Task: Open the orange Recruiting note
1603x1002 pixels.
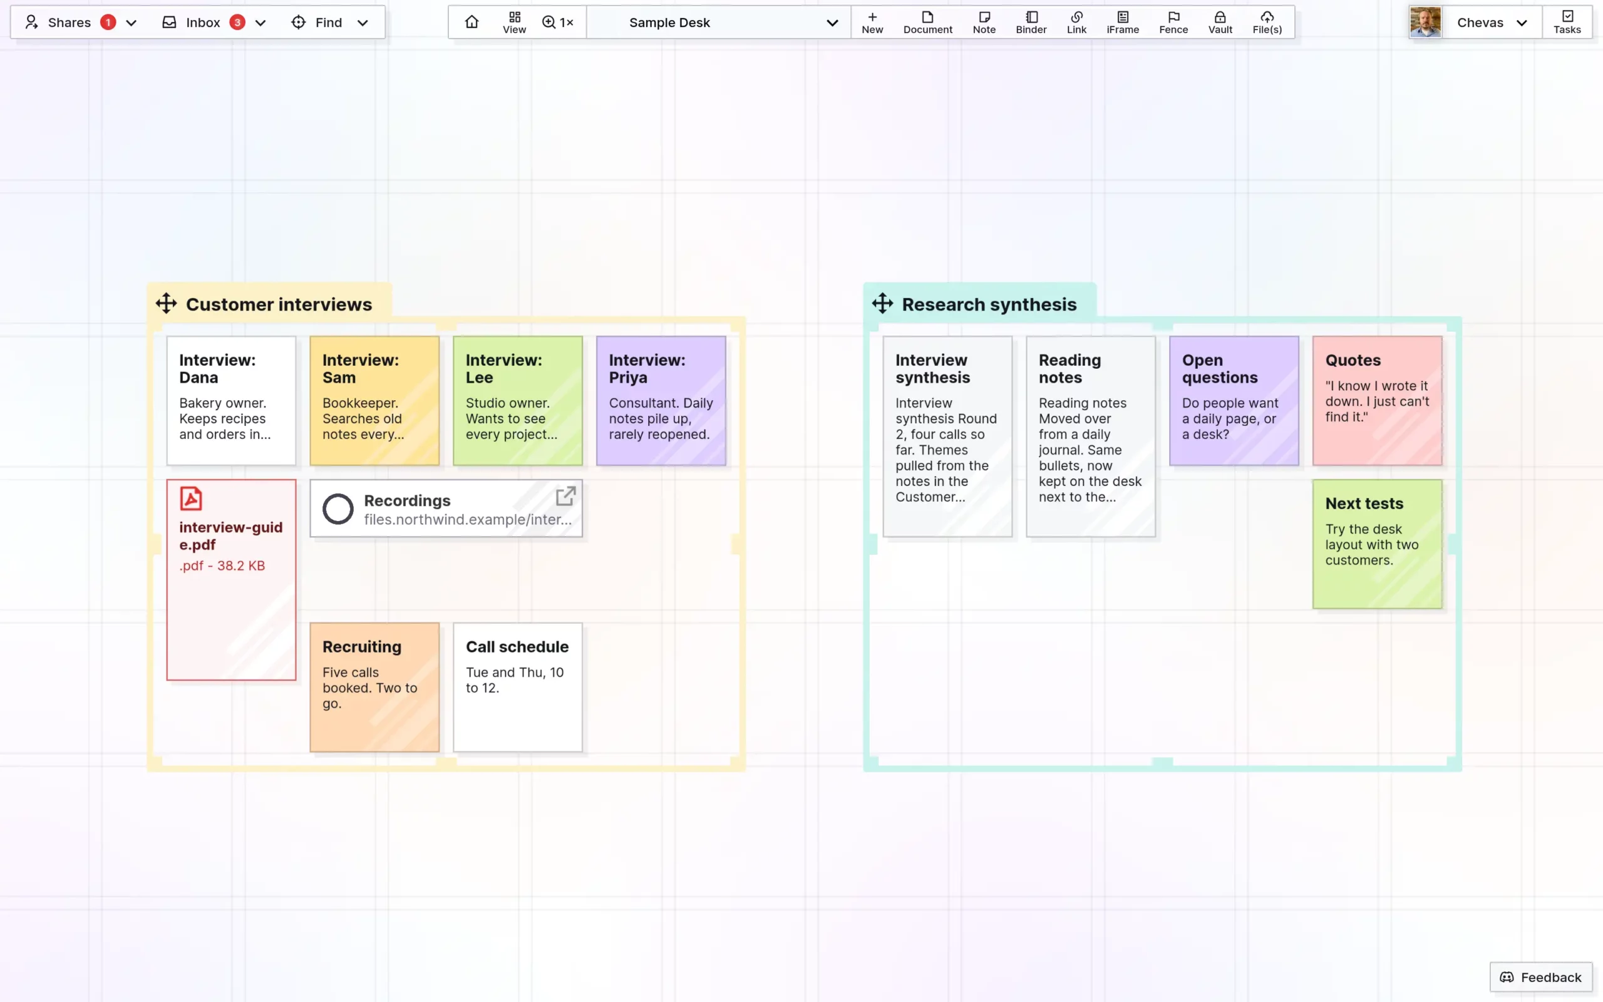Action: click(x=374, y=686)
